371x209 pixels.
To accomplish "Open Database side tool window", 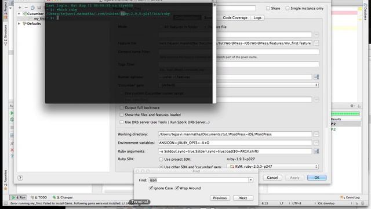I will click(366, 12).
